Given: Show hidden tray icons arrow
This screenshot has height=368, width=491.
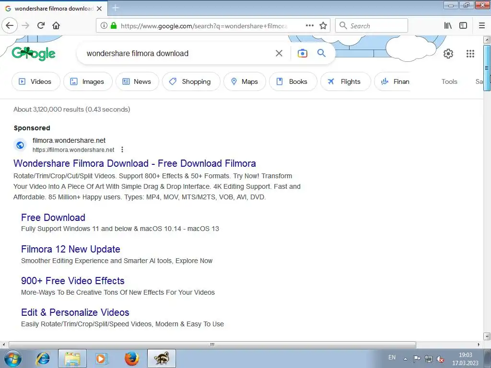Looking at the screenshot, I should tap(405, 359).
